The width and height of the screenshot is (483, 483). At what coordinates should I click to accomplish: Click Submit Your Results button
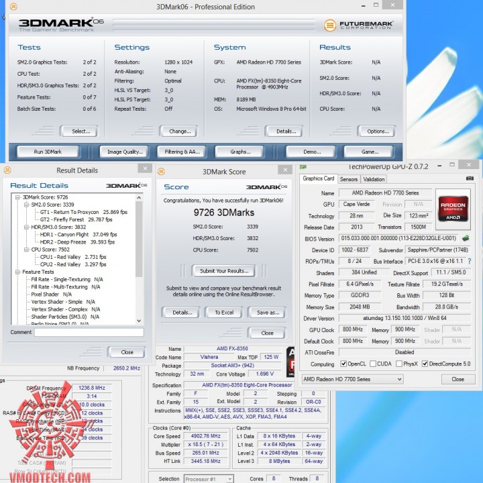224,271
